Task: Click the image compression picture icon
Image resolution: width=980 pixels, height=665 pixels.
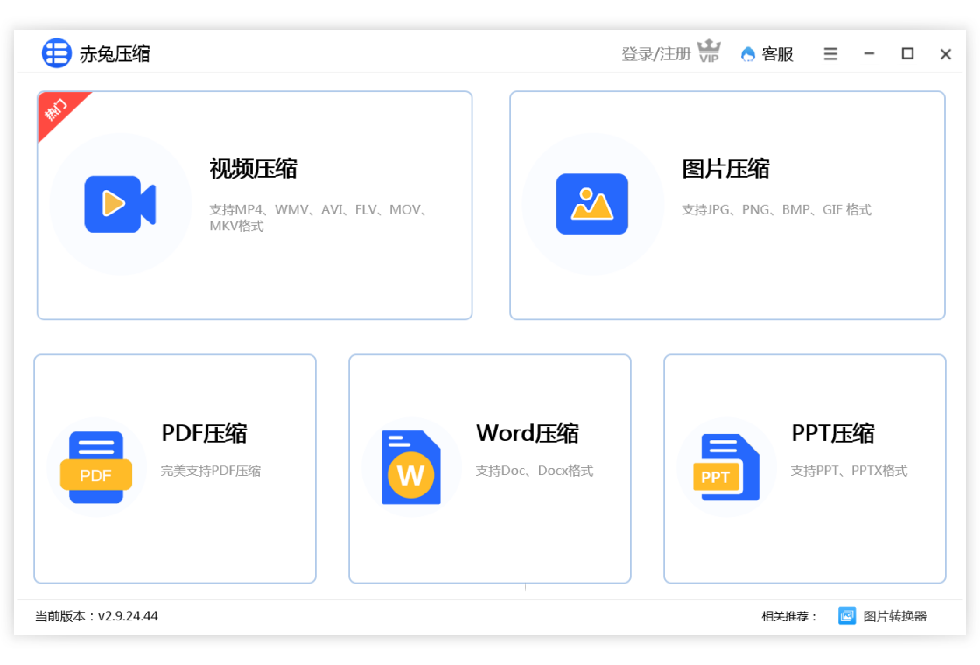Action: pyautogui.click(x=591, y=204)
